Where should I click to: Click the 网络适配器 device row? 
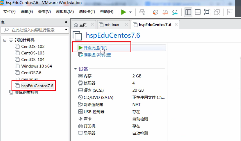(x=122, y=105)
